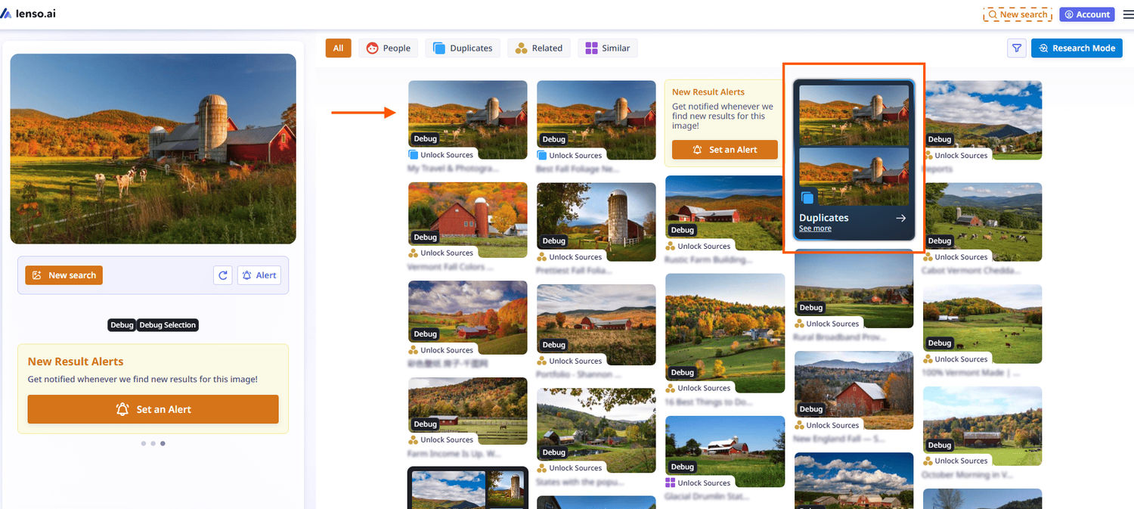Click the Debug badge on 16 Best Things to Do...
This screenshot has height=509, width=1134.
pos(683,372)
